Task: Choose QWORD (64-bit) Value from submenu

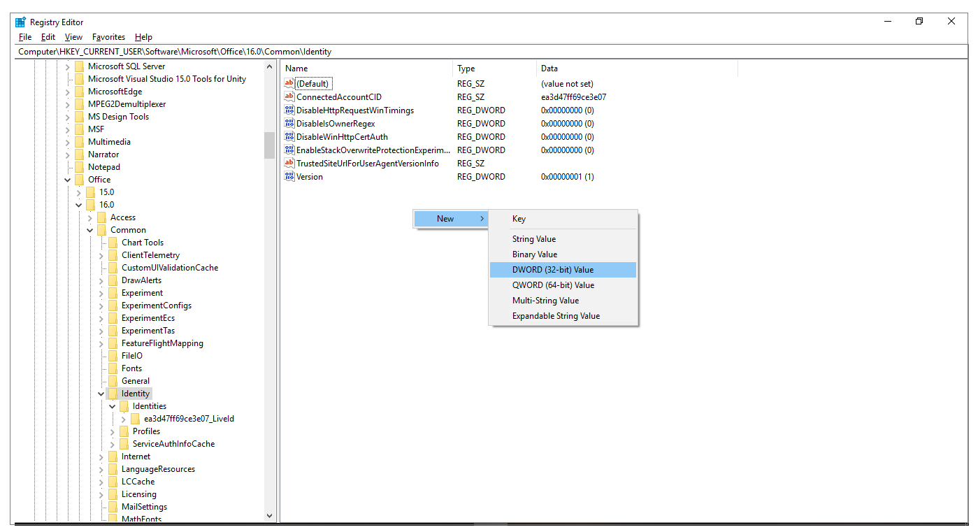Action: (x=563, y=285)
